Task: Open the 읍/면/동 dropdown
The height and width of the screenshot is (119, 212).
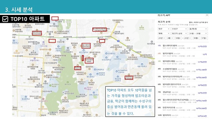Action: click(198, 29)
